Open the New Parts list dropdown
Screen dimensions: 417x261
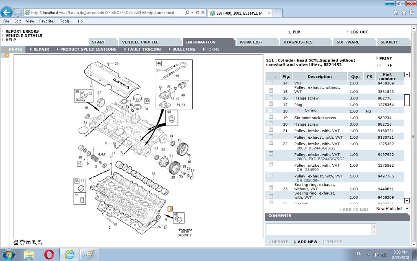pyautogui.click(x=392, y=209)
